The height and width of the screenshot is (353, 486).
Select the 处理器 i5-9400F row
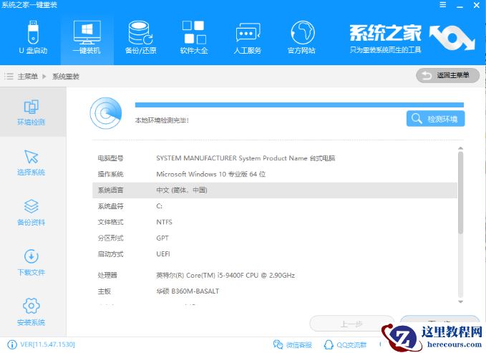pyautogui.click(x=275, y=275)
